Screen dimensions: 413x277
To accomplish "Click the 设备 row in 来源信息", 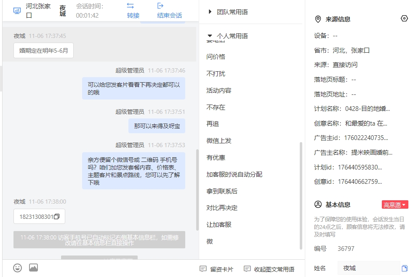I will 326,35.
